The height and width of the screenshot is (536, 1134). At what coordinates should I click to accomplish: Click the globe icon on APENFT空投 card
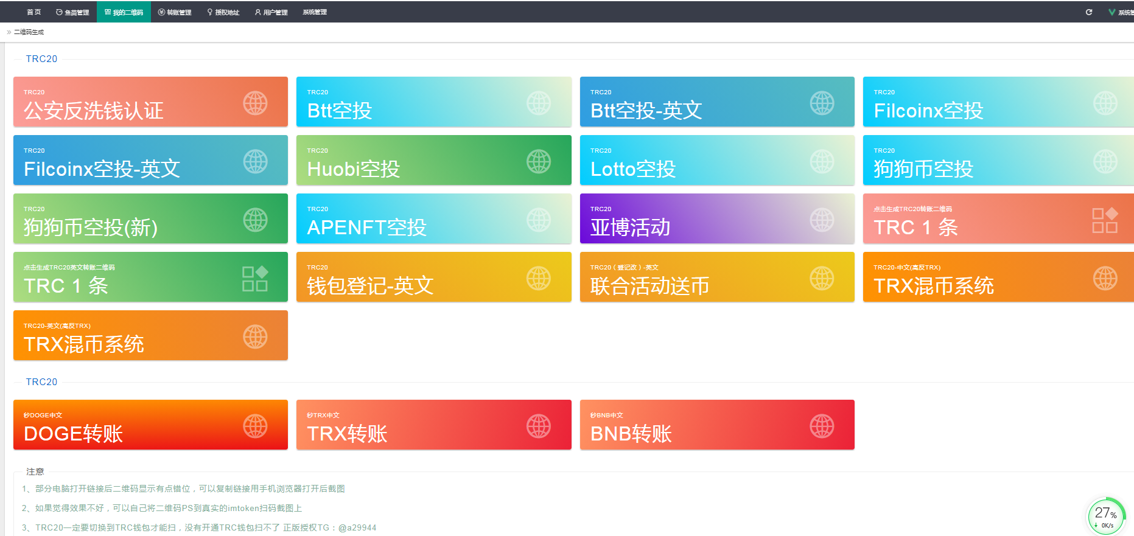coord(539,220)
